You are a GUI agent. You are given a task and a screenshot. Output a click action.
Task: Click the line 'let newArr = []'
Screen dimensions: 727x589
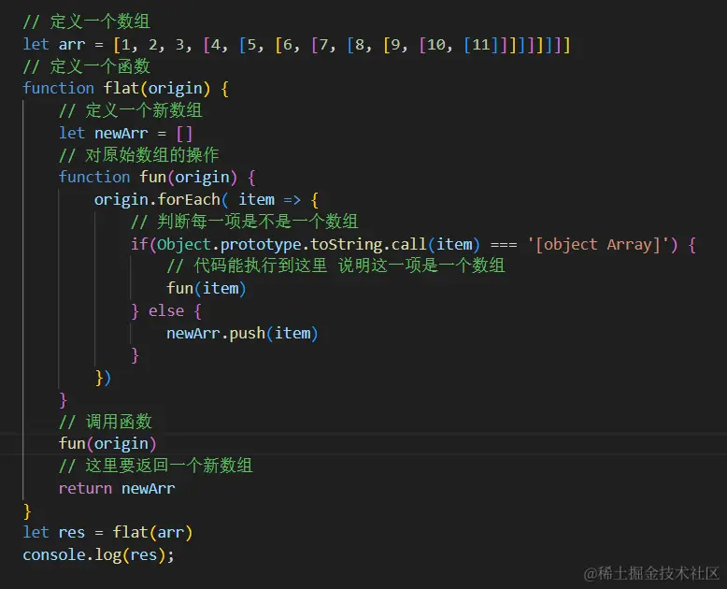[125, 133]
